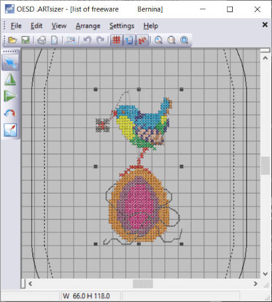This screenshot has height=302, width=272.
Task: Undo the last action
Action: point(87,40)
